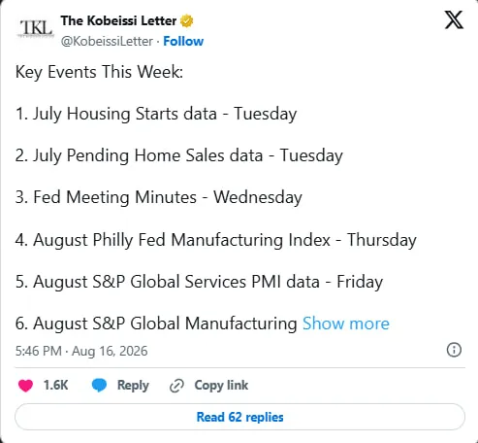Screen dimensions: 478x443
Task: Click the 1.6K likes count
Action: [x=55, y=385]
